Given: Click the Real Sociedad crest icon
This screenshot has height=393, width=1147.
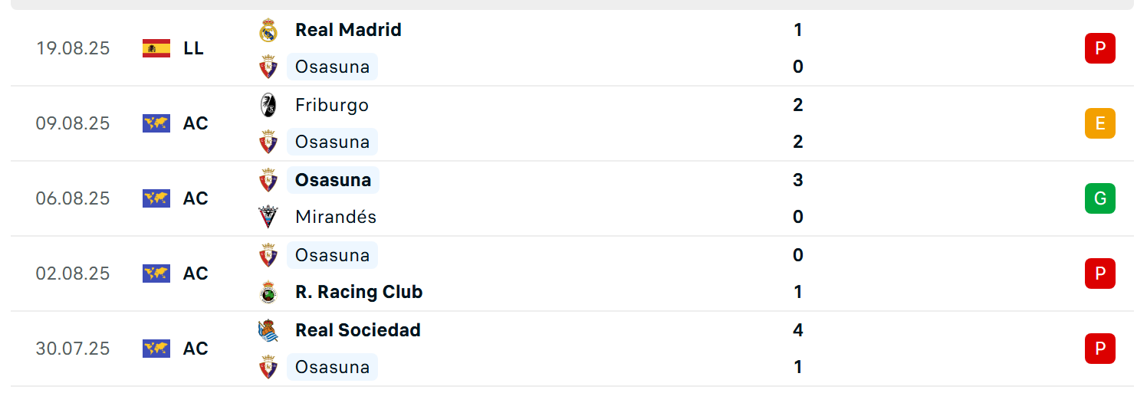Looking at the screenshot, I should click(268, 330).
